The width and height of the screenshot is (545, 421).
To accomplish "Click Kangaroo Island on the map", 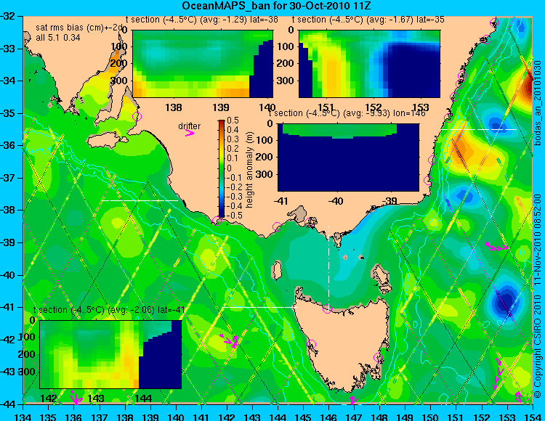I will pos(107,142).
